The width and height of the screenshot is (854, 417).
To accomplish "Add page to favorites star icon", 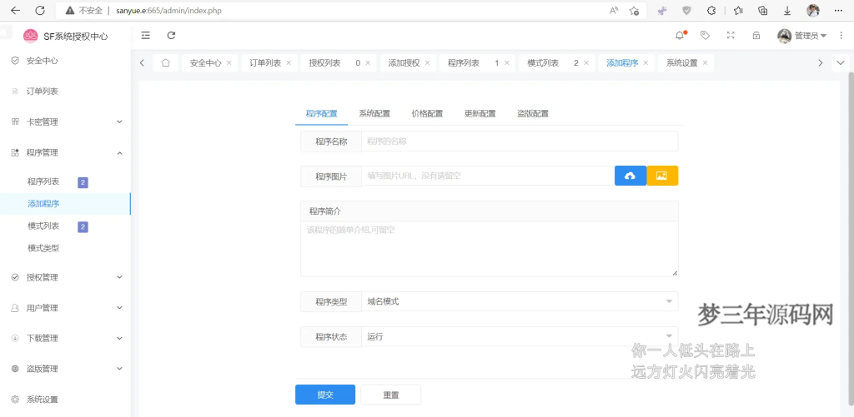I will (x=634, y=10).
